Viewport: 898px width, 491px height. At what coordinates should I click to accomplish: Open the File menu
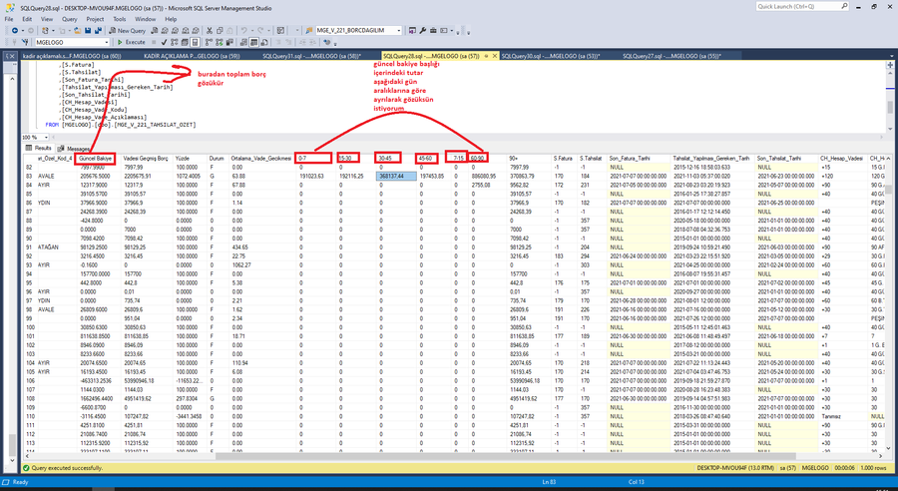[9, 19]
